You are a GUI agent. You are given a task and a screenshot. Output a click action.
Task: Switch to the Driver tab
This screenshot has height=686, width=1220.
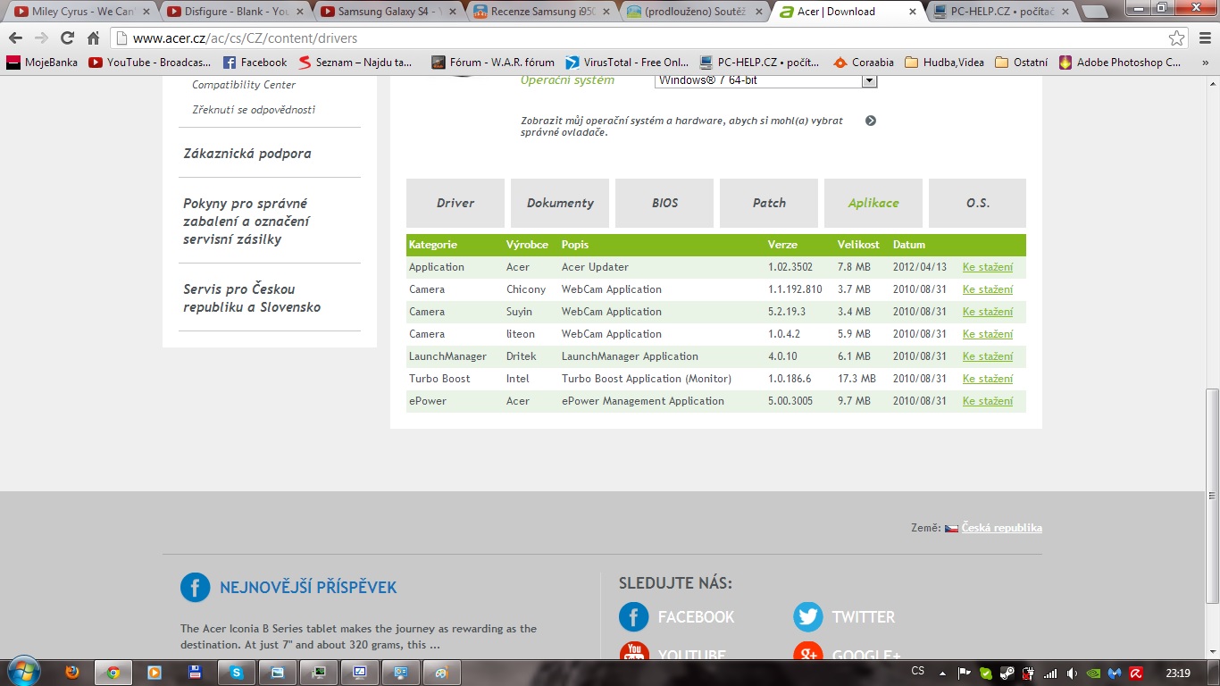click(455, 203)
